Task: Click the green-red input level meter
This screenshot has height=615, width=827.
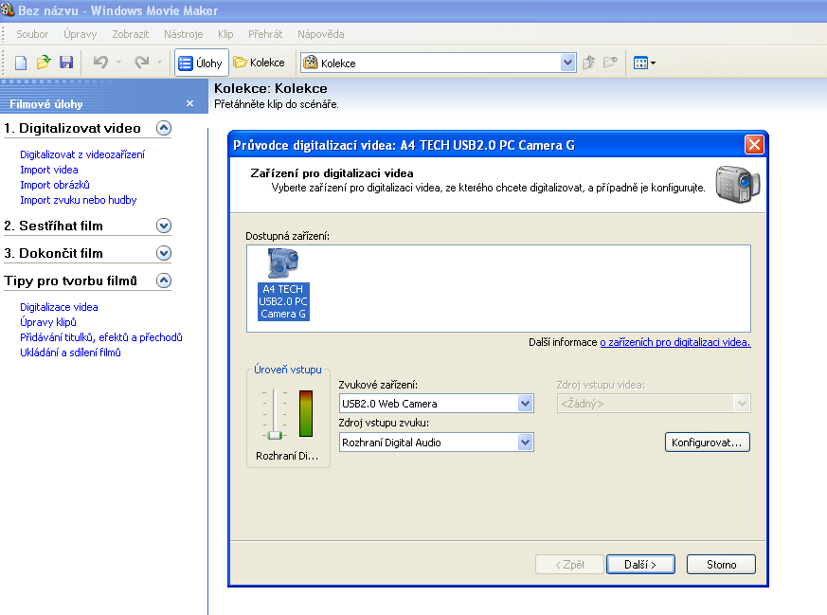Action: [x=306, y=413]
